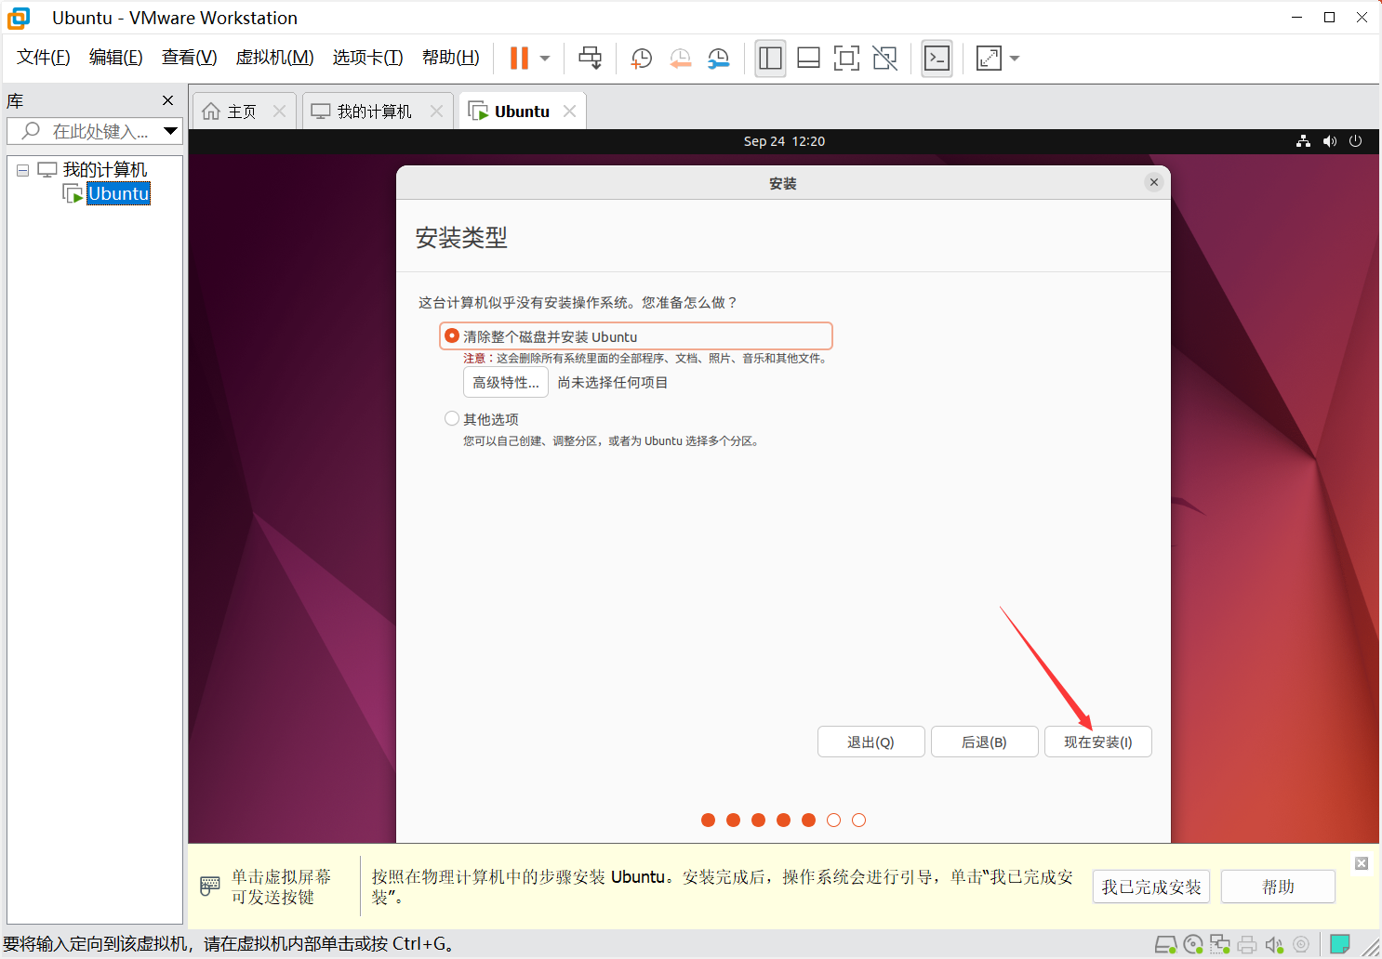This screenshot has width=1382, height=959.
Task: Click the sound card status icon
Action: pos(1274,945)
